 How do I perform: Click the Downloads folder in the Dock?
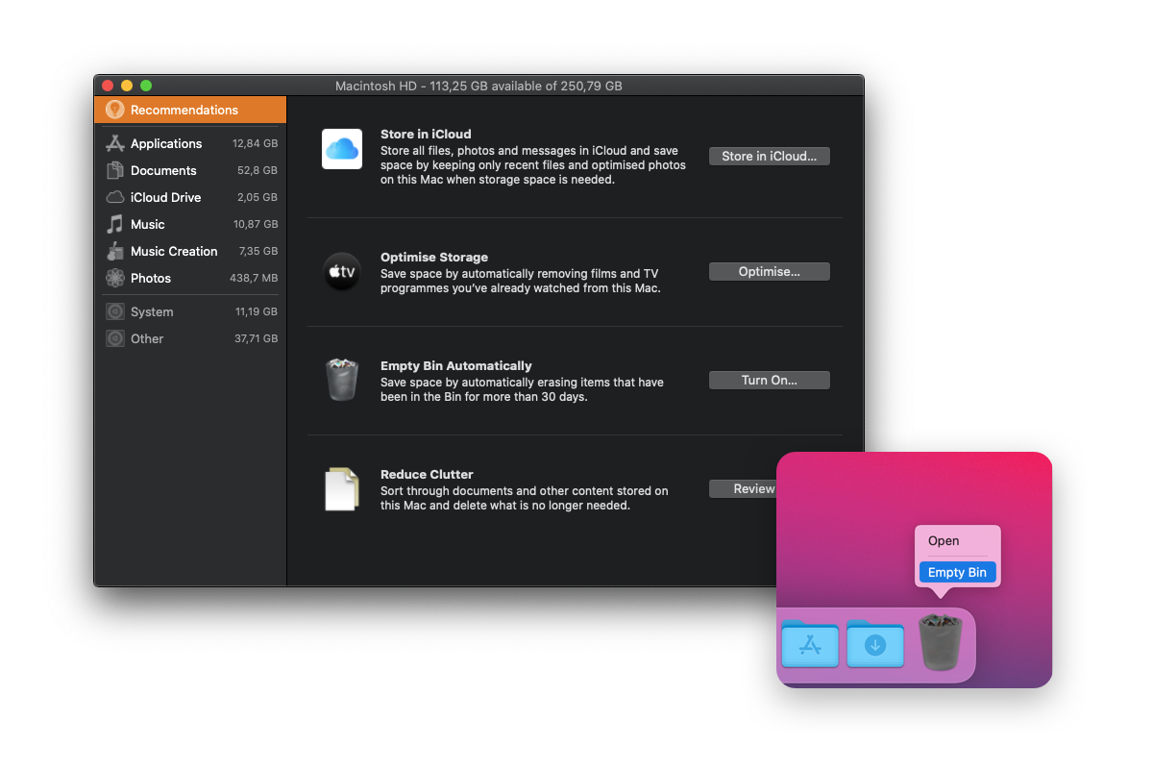(x=875, y=645)
